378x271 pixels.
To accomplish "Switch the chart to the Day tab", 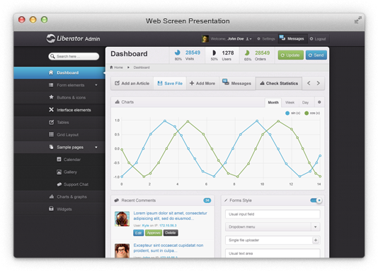I will 305,102.
